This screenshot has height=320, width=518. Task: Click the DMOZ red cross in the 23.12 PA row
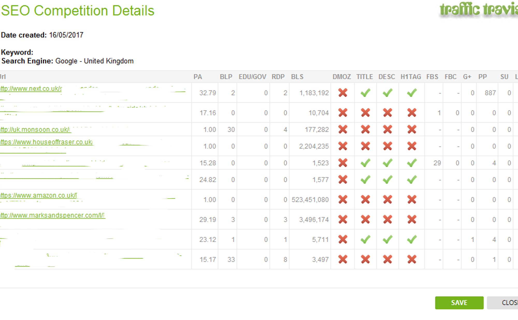[x=343, y=239]
